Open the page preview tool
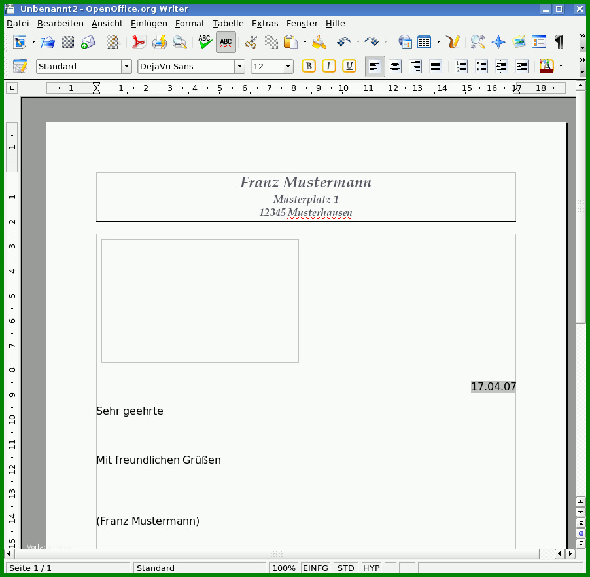 coord(179,42)
